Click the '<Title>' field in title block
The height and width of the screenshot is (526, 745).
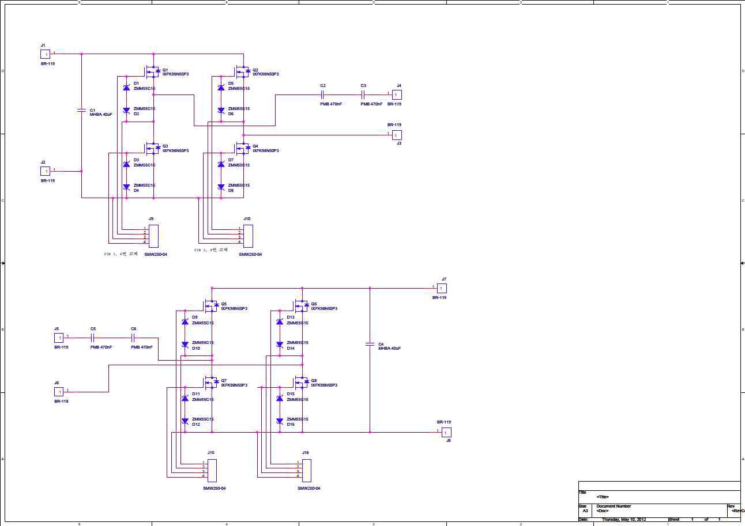603,497
